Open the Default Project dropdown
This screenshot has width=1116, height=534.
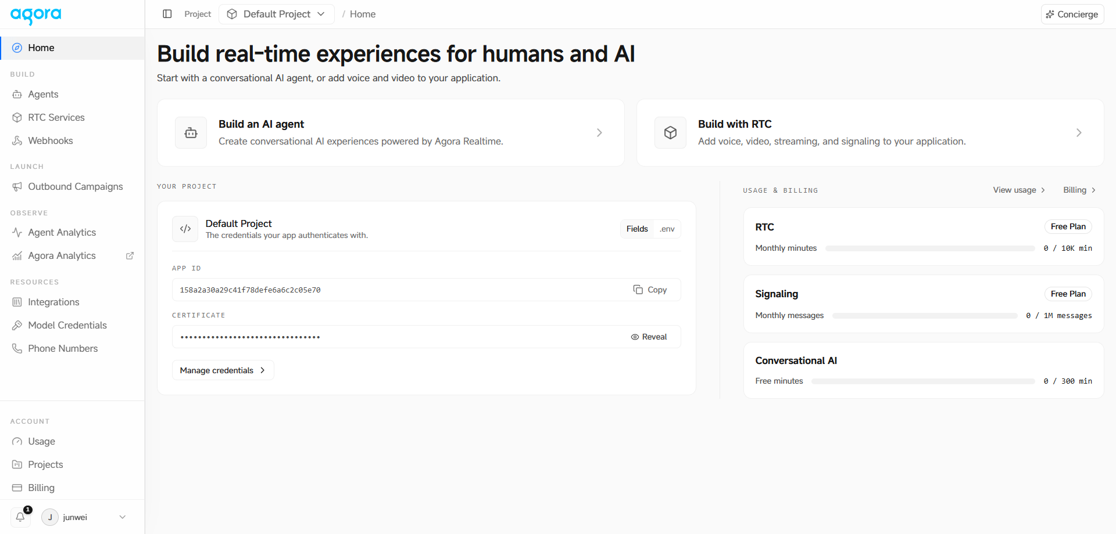coord(276,15)
